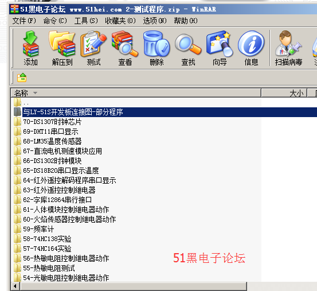Screen dimensions: 317x291
Task: Select the 59-频率计 folder
Action: [38, 229]
